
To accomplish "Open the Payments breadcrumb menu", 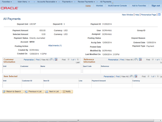I will [67, 2].
